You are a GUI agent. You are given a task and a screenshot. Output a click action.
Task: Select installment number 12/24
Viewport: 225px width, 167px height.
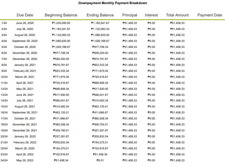tap(4, 89)
